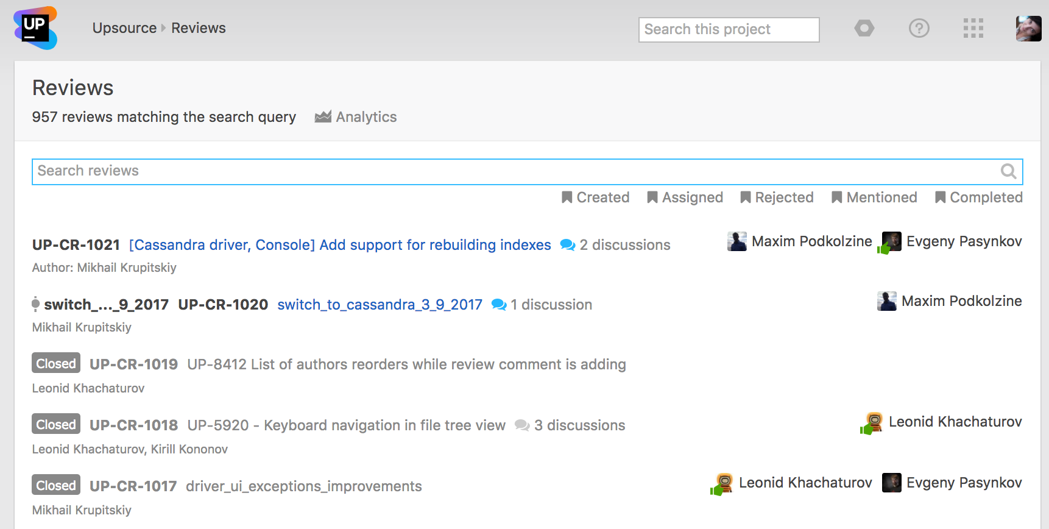
Task: Open the user profile avatar
Action: [1028, 28]
